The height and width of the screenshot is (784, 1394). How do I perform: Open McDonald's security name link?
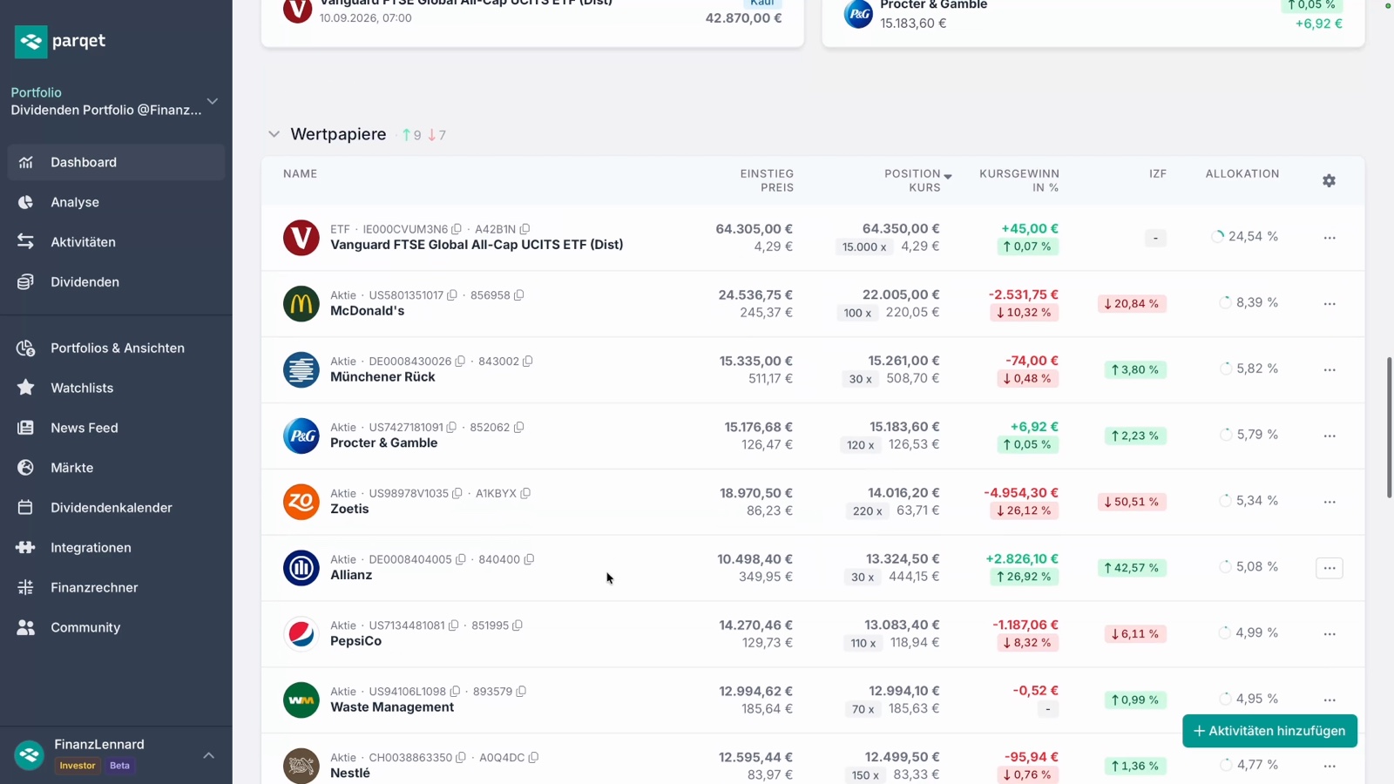(367, 311)
